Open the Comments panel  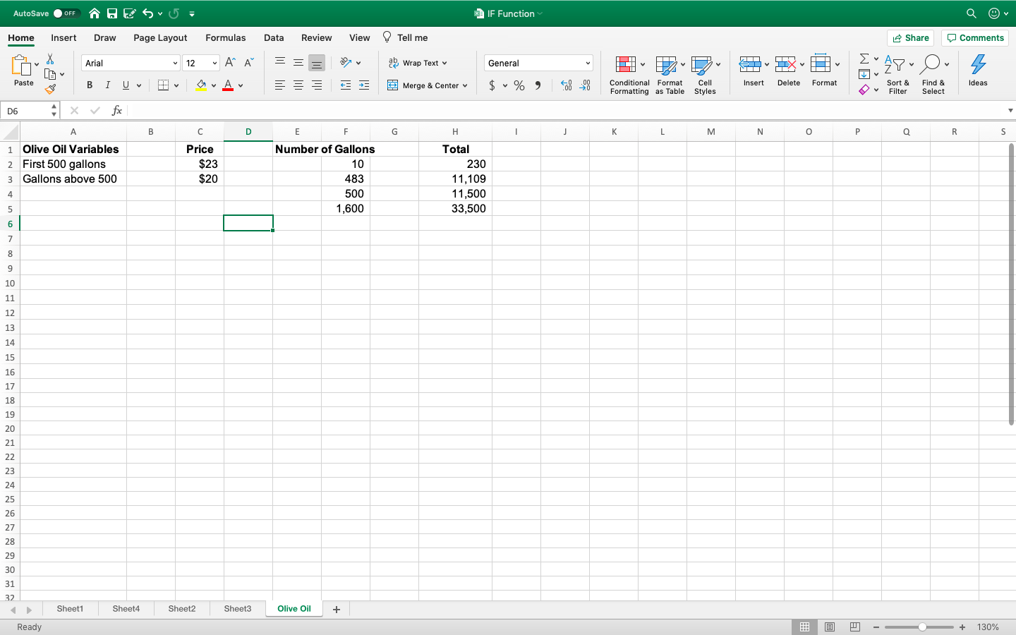coord(974,37)
